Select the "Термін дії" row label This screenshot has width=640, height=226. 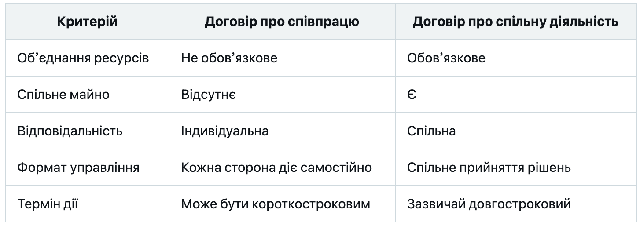pos(48,204)
